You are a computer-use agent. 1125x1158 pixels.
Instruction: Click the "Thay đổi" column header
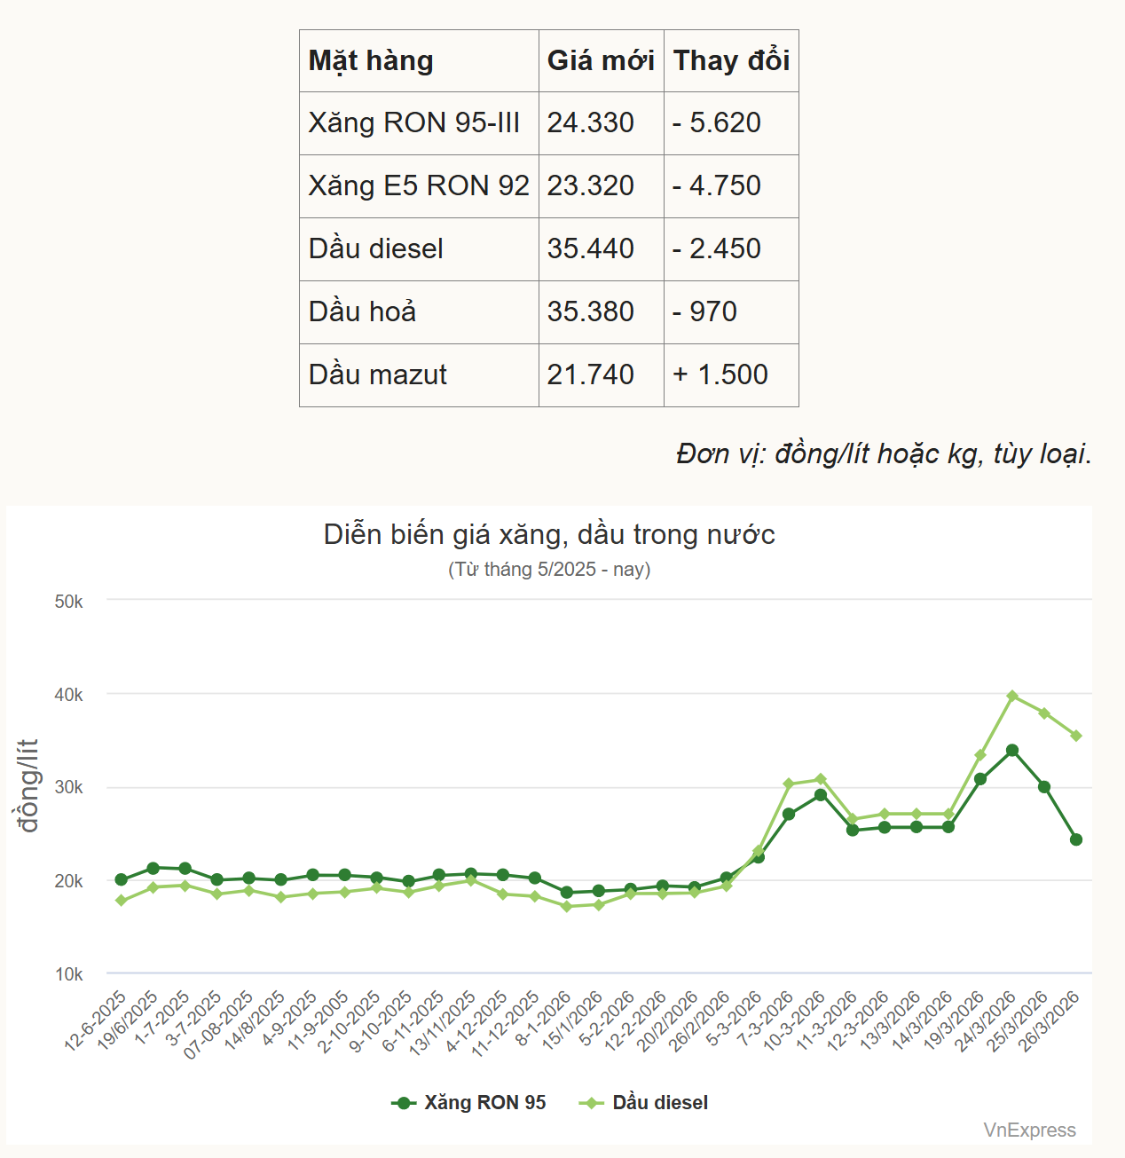tap(731, 61)
